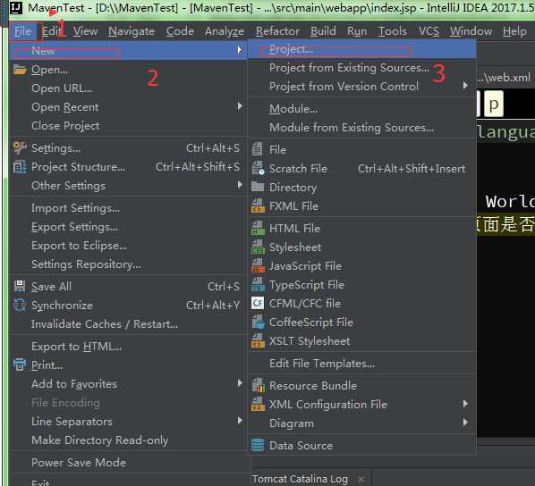Click the XML Configuration File icon
This screenshot has height=486, width=535.
click(x=258, y=404)
